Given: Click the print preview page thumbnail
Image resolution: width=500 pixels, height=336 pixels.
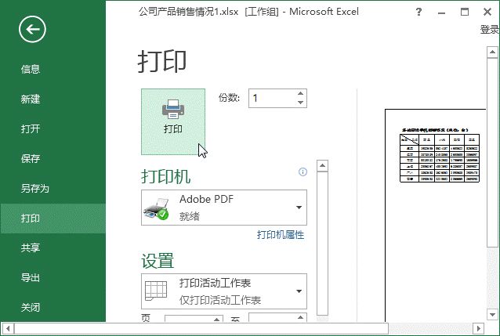Looking at the screenshot, I should (x=436, y=215).
